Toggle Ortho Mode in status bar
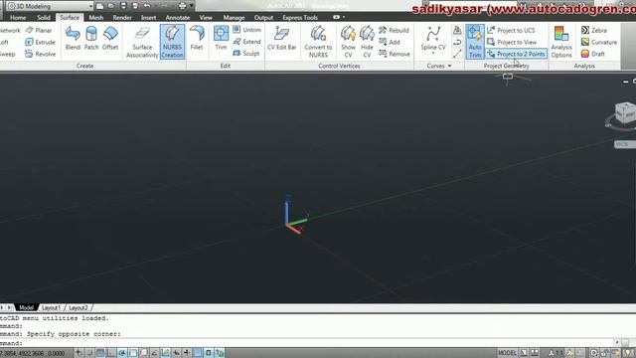The height and width of the screenshot is (358, 636). (x=110, y=353)
